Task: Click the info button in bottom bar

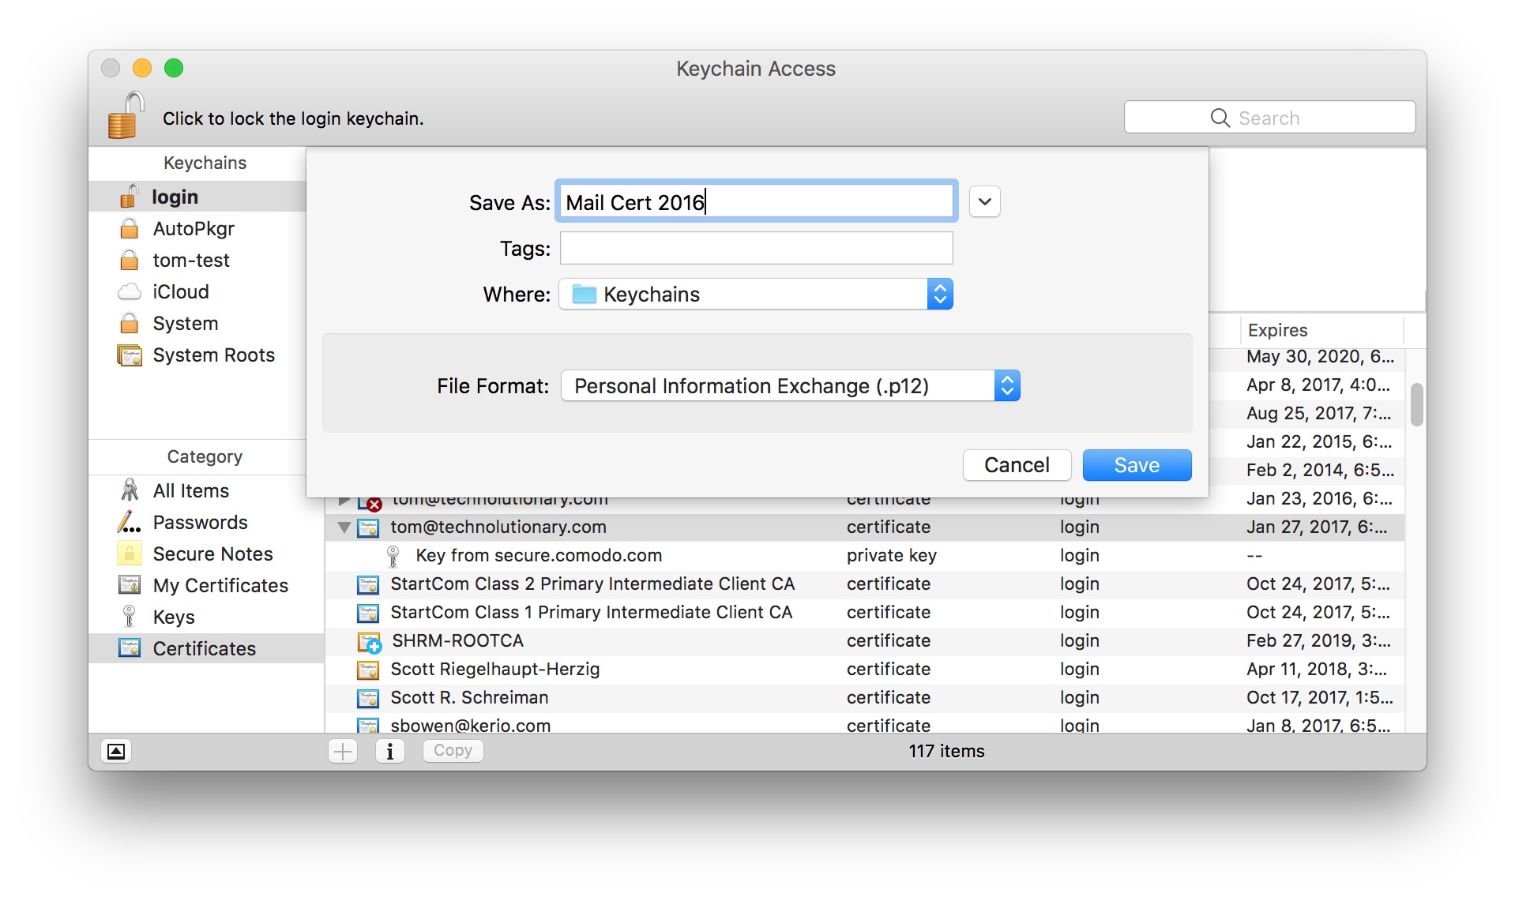Action: pyautogui.click(x=389, y=751)
